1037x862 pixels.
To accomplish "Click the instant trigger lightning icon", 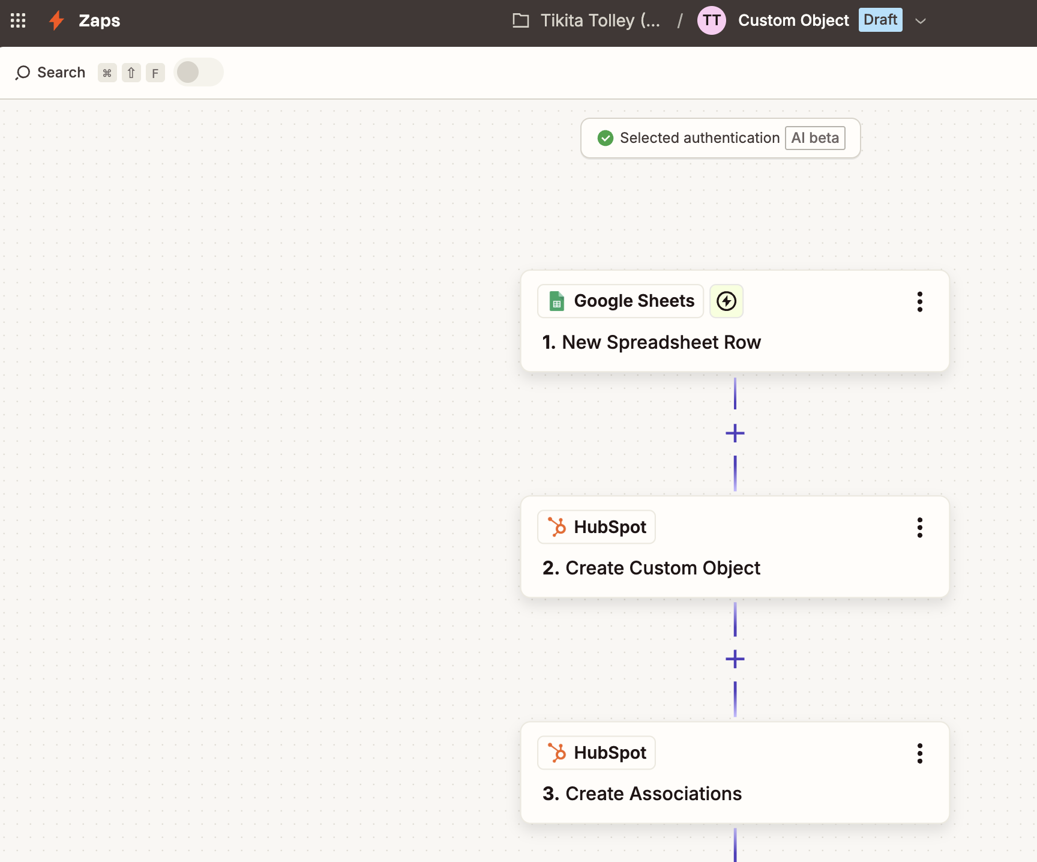I will tap(726, 301).
